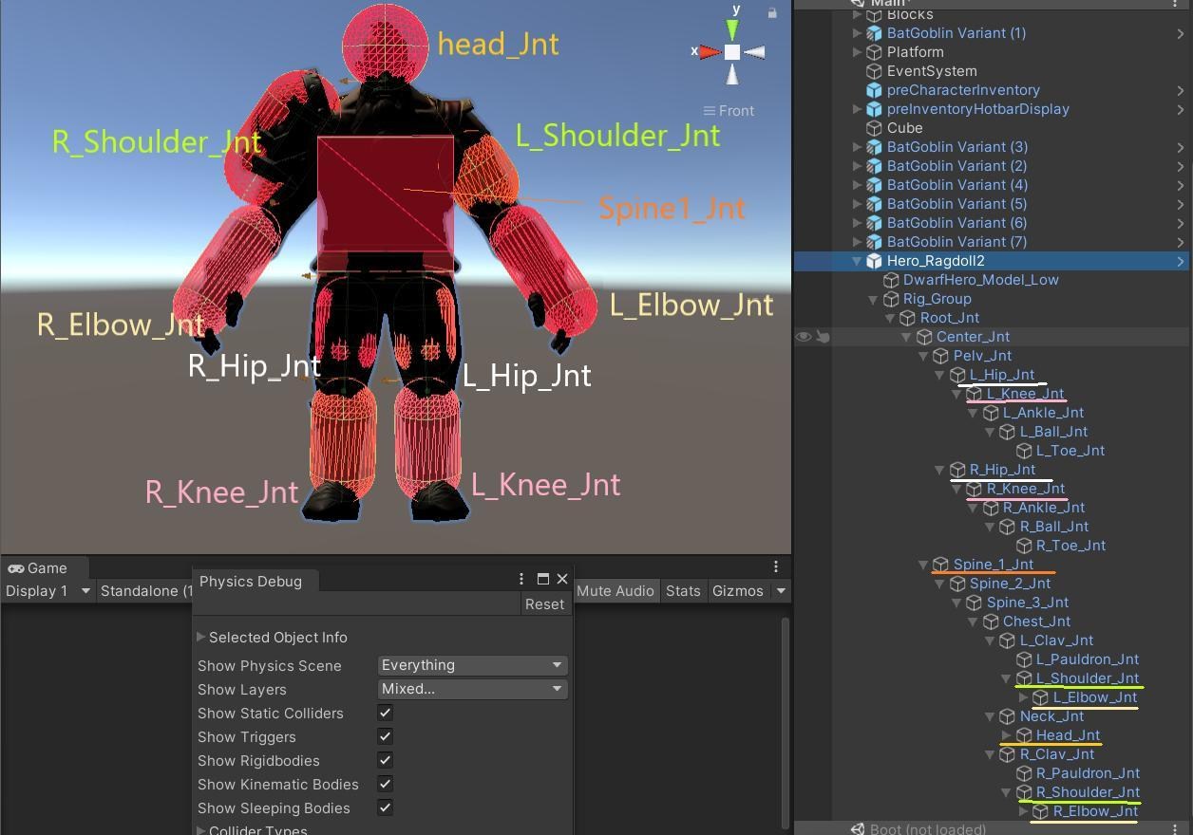1193x835 pixels.
Task: Toggle the scene gizmo lock icon
Action: tap(772, 12)
